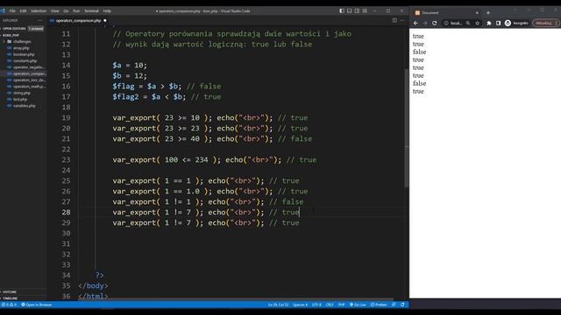This screenshot has height=315, width=561.
Task: Collapse the Open Editors section
Action: pyautogui.click(x=14, y=29)
